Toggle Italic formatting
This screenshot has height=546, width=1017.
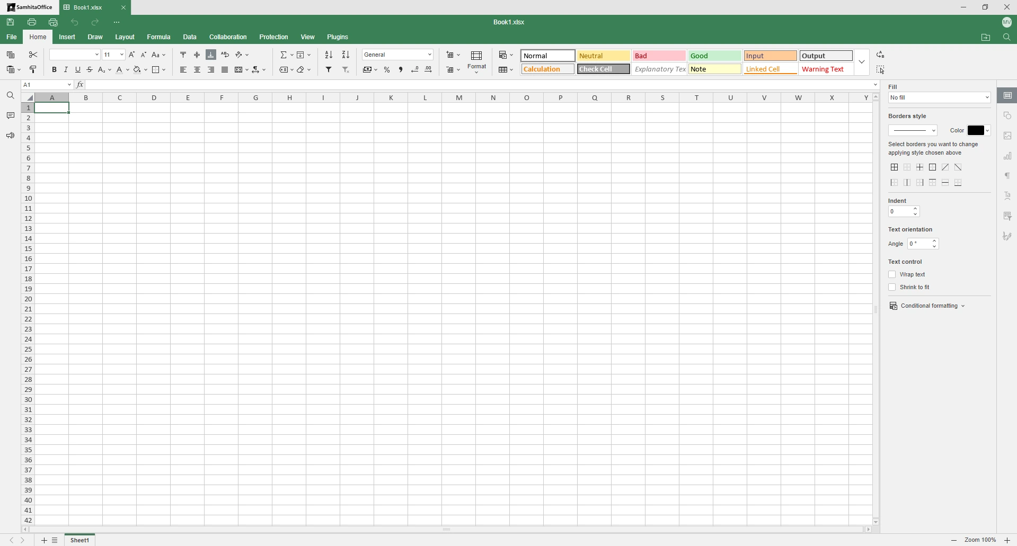coord(66,69)
